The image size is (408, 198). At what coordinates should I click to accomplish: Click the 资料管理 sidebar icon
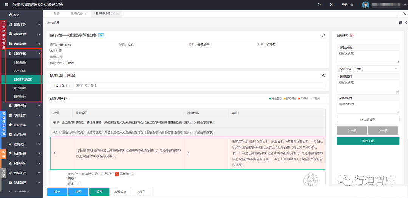pyautogui.click(x=10, y=34)
